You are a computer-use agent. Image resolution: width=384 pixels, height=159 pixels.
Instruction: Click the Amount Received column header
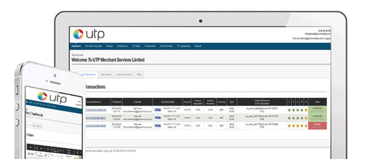click(210, 102)
